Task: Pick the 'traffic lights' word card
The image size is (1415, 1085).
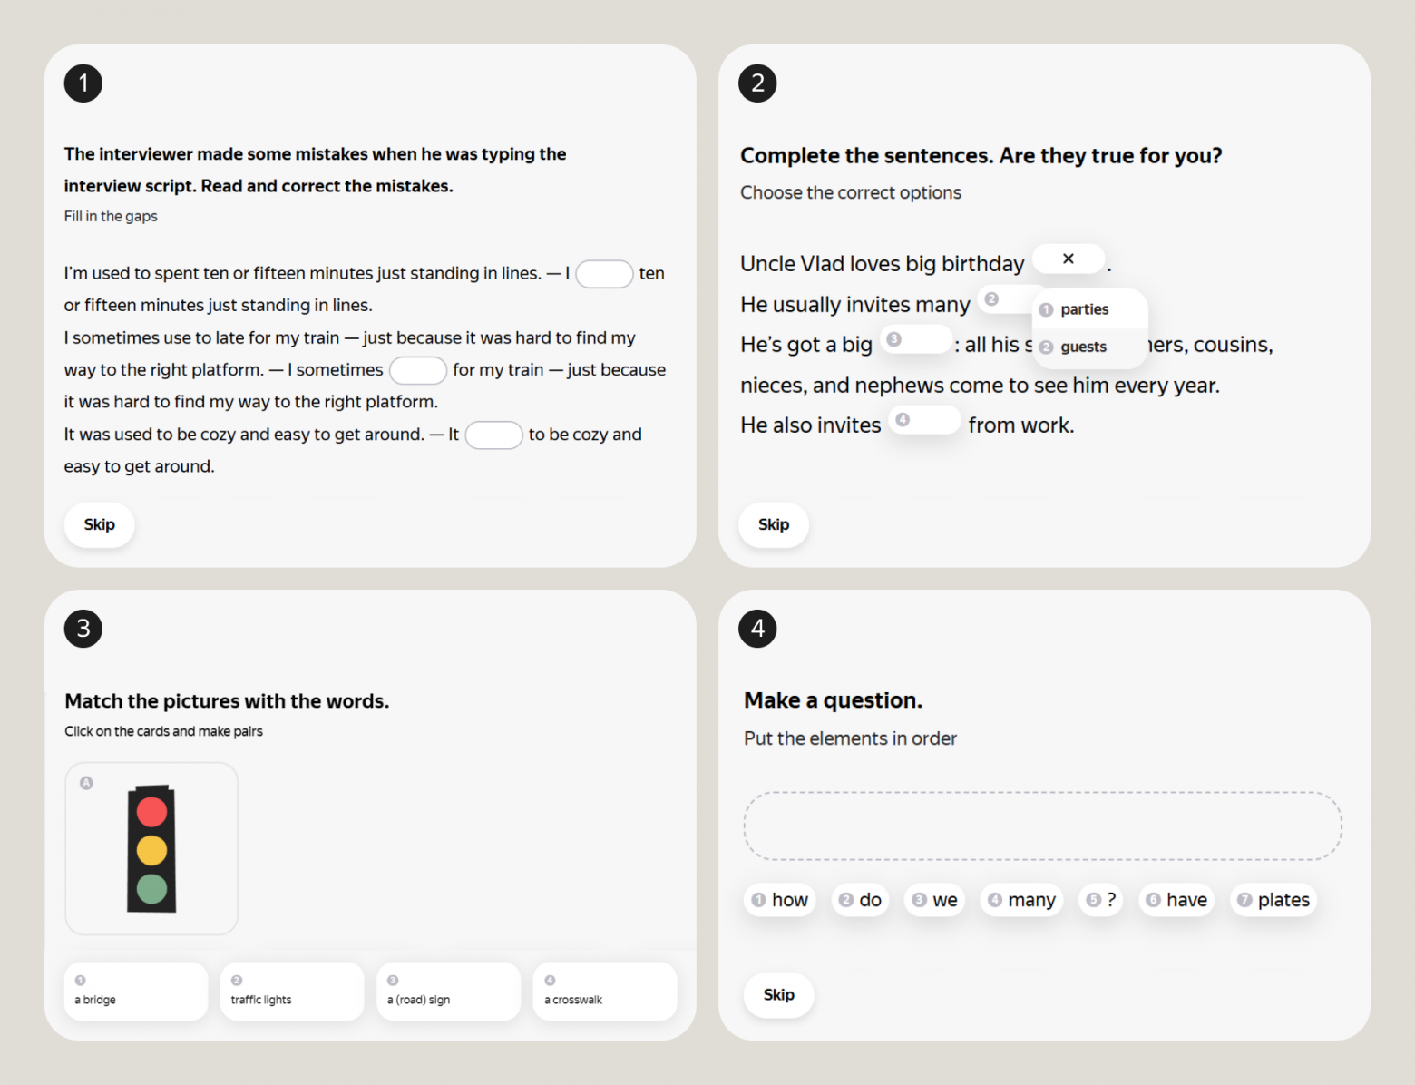Action: 292,991
